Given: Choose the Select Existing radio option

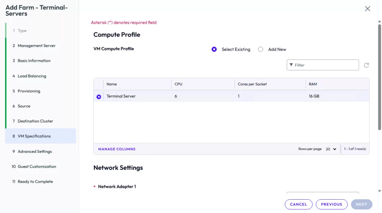Looking at the screenshot, I should [214, 49].
